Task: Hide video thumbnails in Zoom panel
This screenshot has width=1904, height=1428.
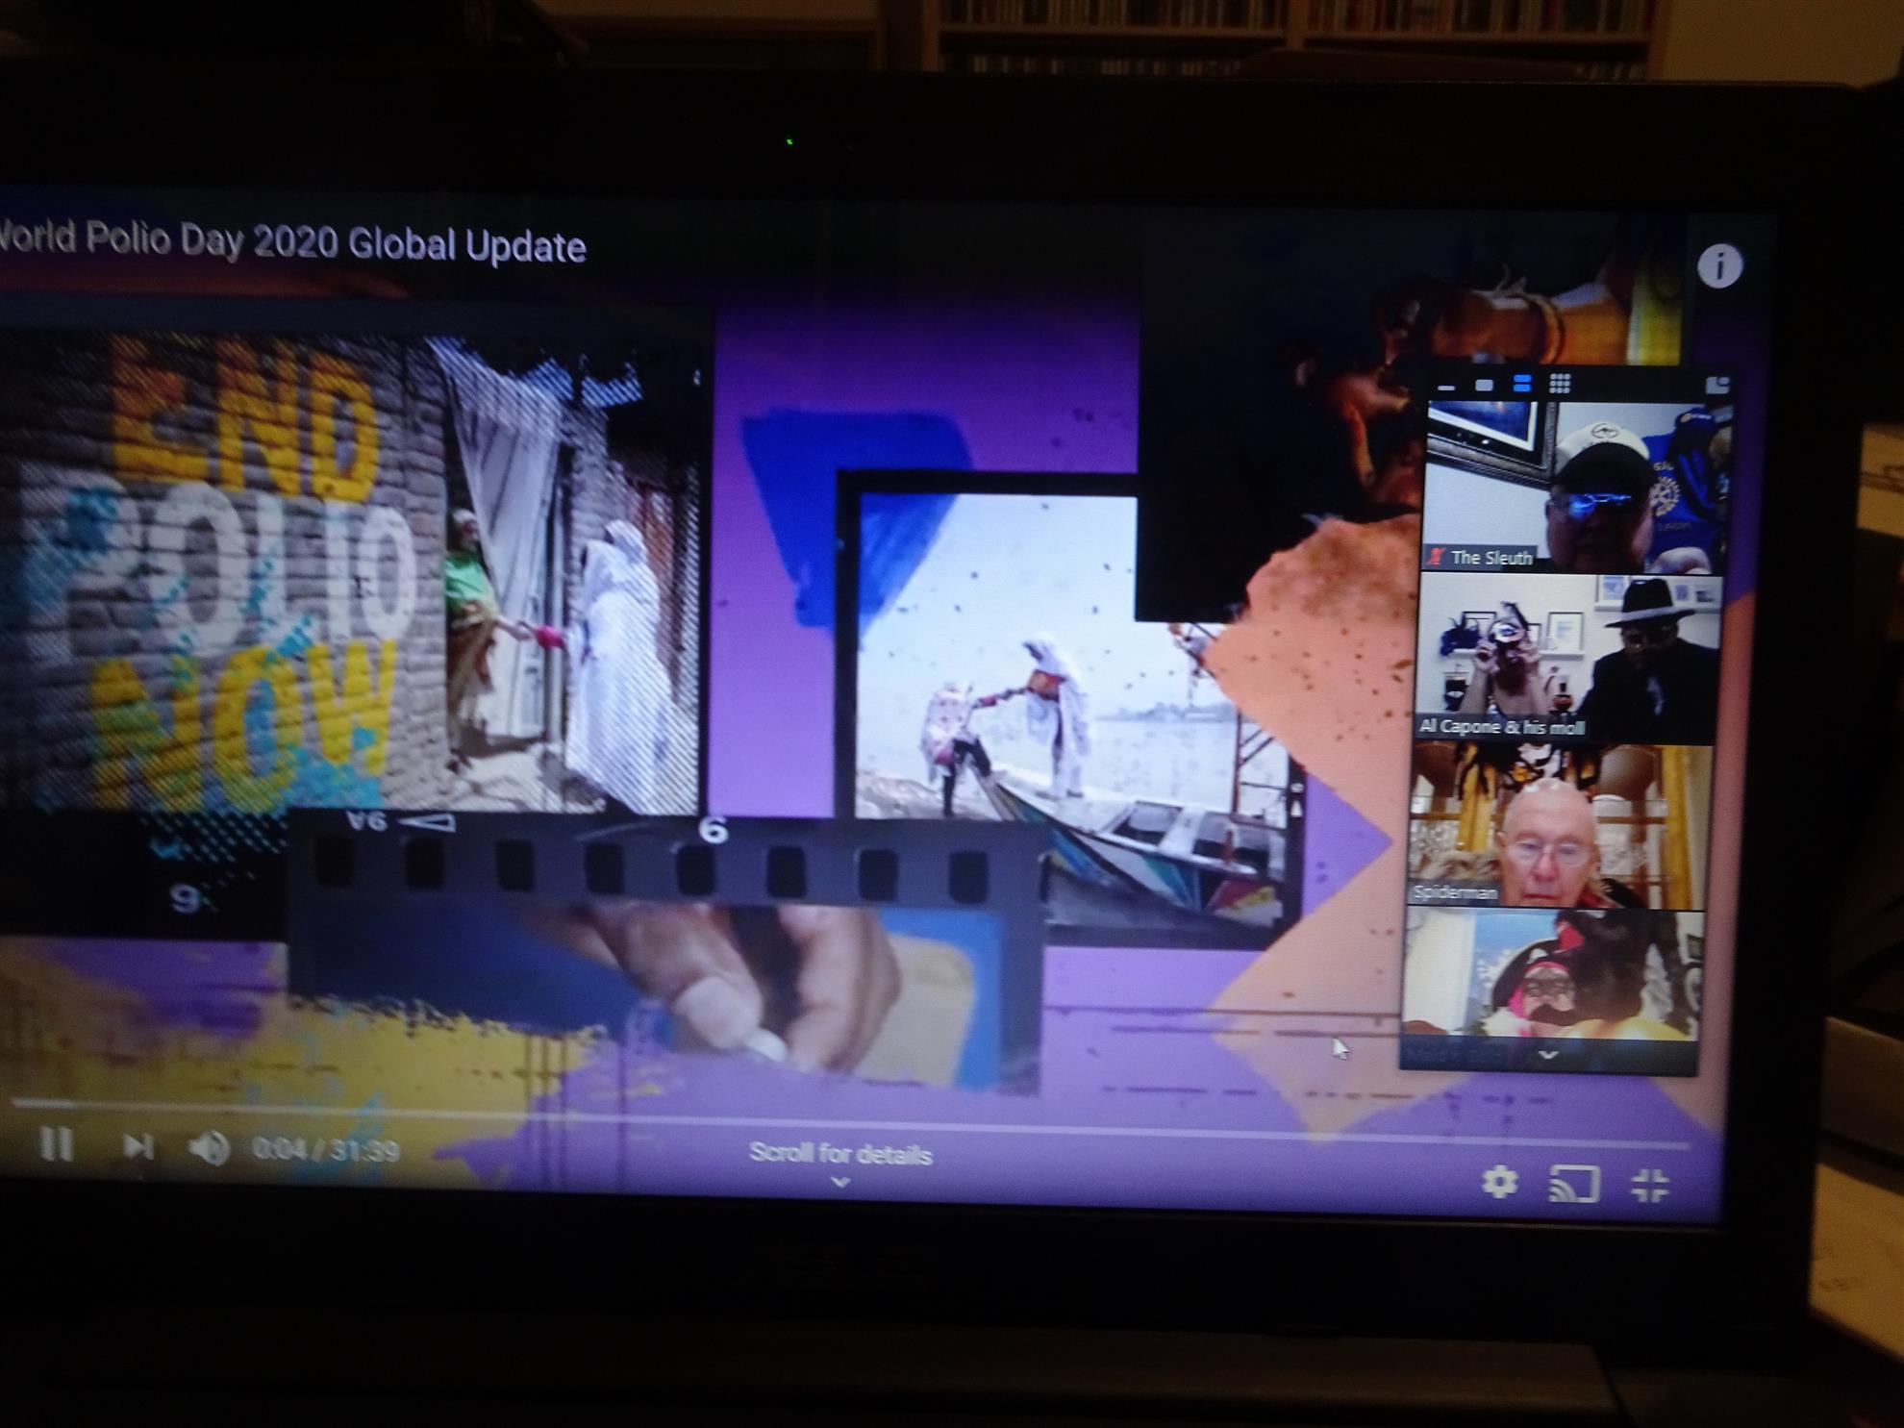Action: click(x=1446, y=386)
